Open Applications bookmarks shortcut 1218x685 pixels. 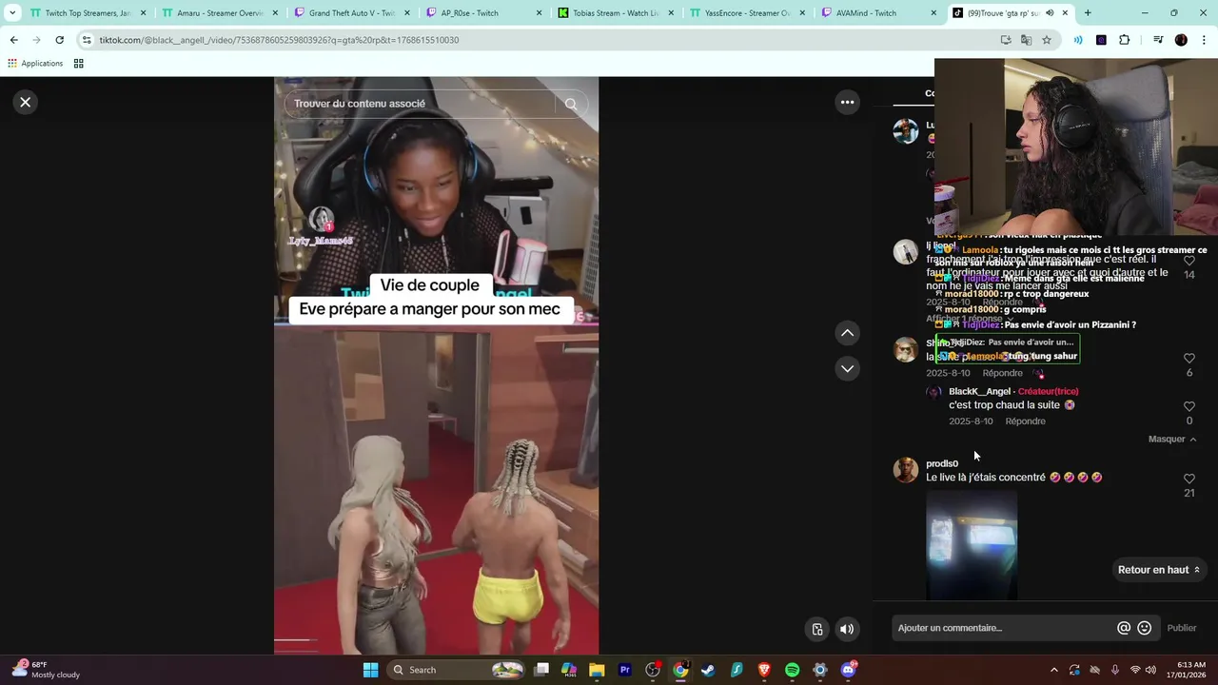coord(35,64)
